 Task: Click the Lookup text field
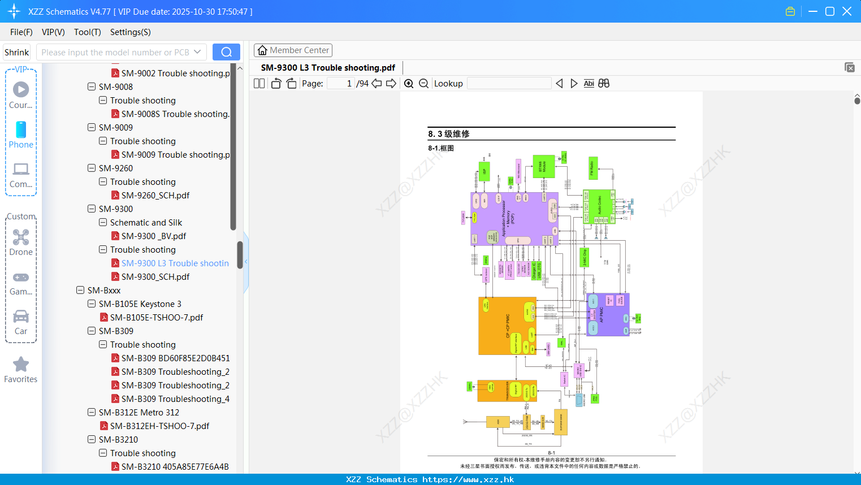509,83
